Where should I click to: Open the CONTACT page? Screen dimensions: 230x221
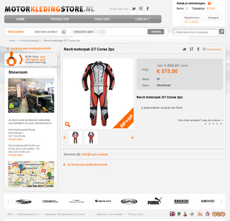tap(142, 19)
